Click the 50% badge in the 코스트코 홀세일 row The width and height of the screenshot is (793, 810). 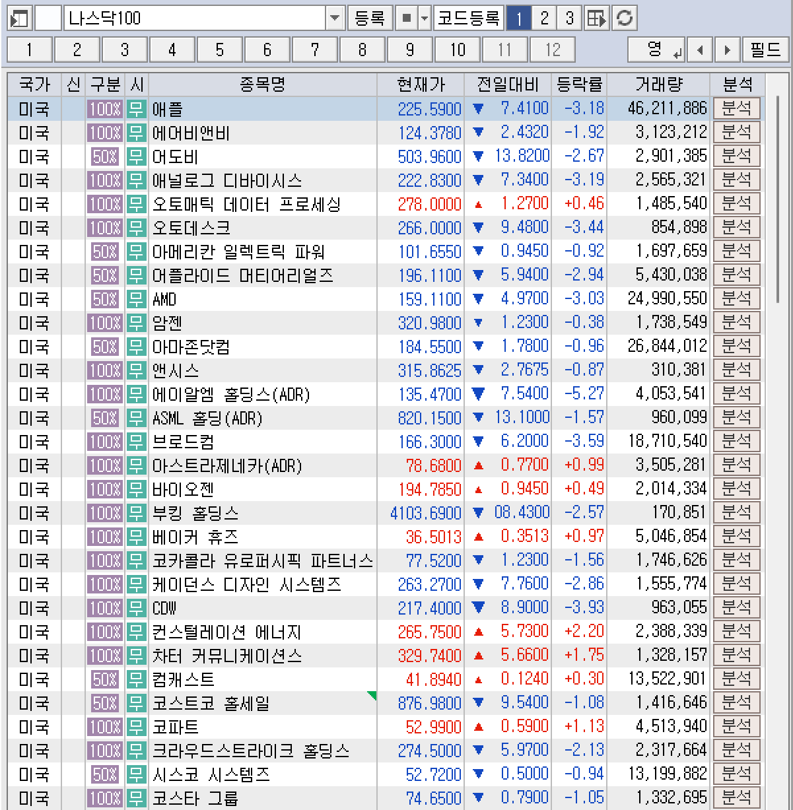105,703
